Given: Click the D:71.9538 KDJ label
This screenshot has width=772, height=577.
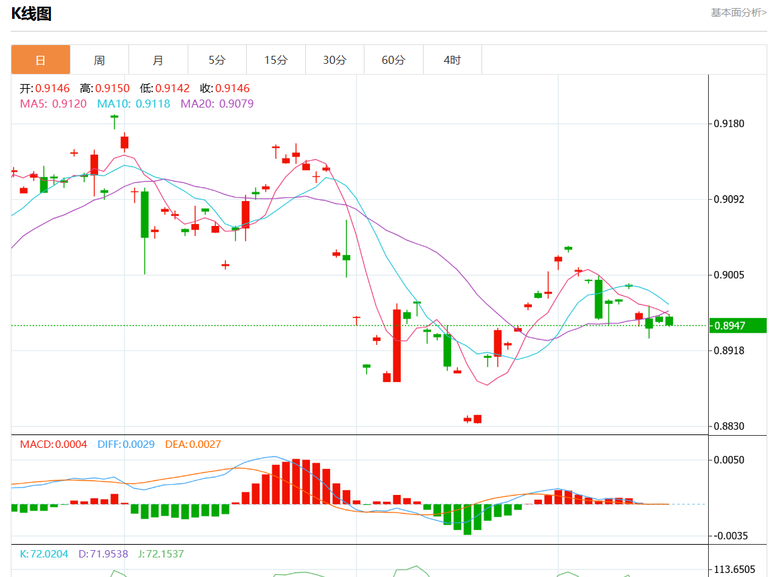Looking at the screenshot, I should coord(104,554).
